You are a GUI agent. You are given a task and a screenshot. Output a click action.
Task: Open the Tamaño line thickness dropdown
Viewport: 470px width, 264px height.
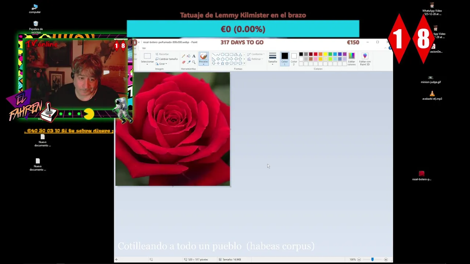tap(272, 58)
